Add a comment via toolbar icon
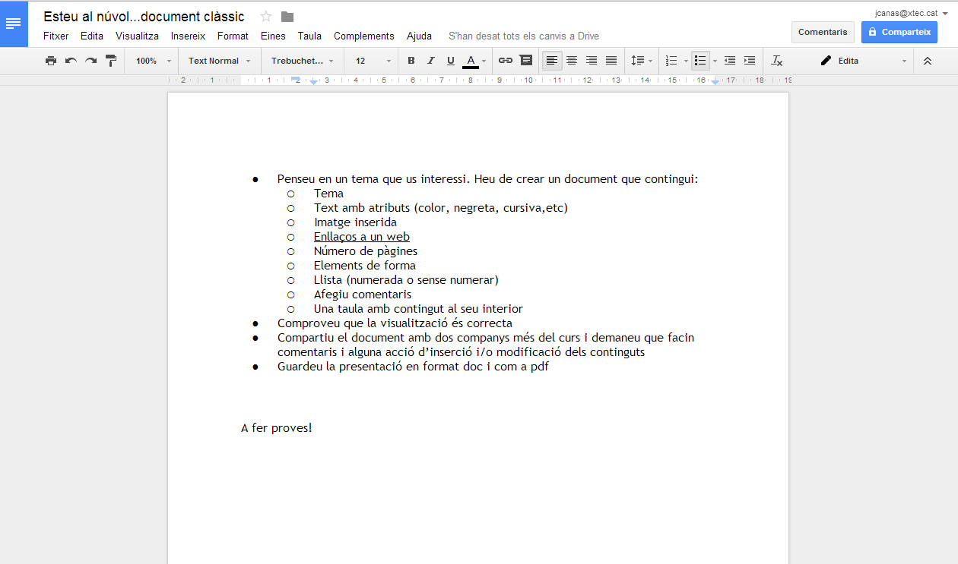This screenshot has height=564, width=958. coord(526,61)
